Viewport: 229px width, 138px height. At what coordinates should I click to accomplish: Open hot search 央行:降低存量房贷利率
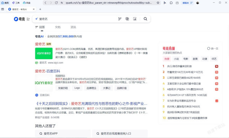pyautogui.click(x=179, y=66)
